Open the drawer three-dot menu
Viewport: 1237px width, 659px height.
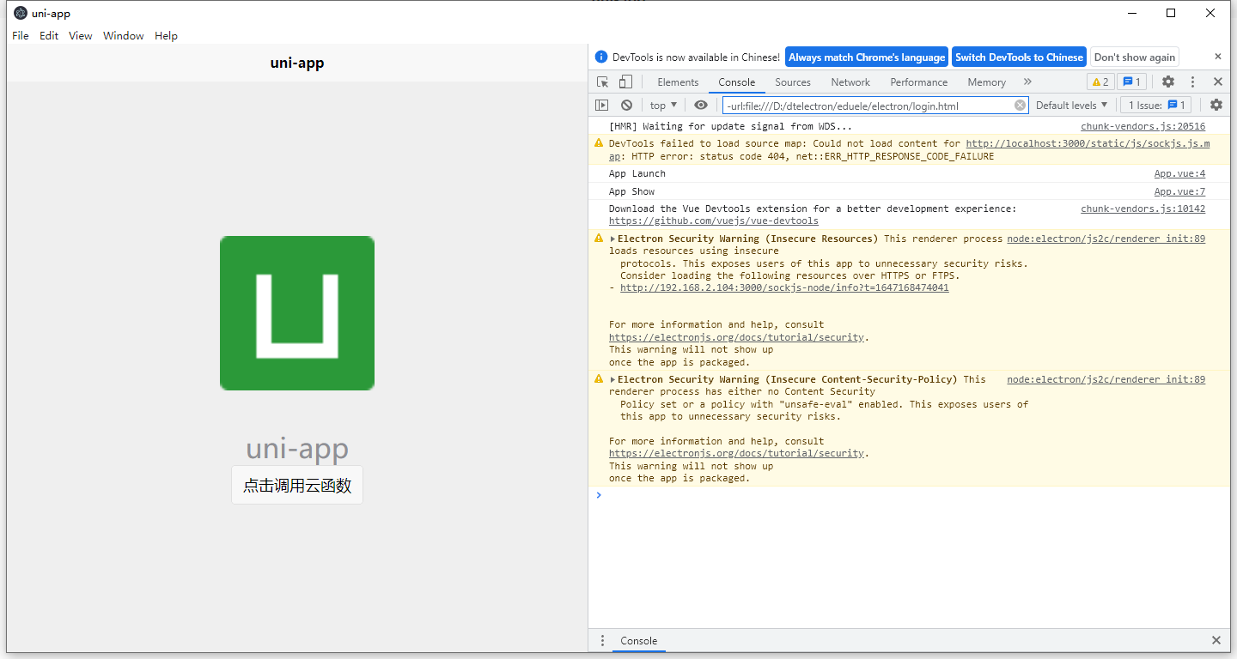(x=602, y=641)
